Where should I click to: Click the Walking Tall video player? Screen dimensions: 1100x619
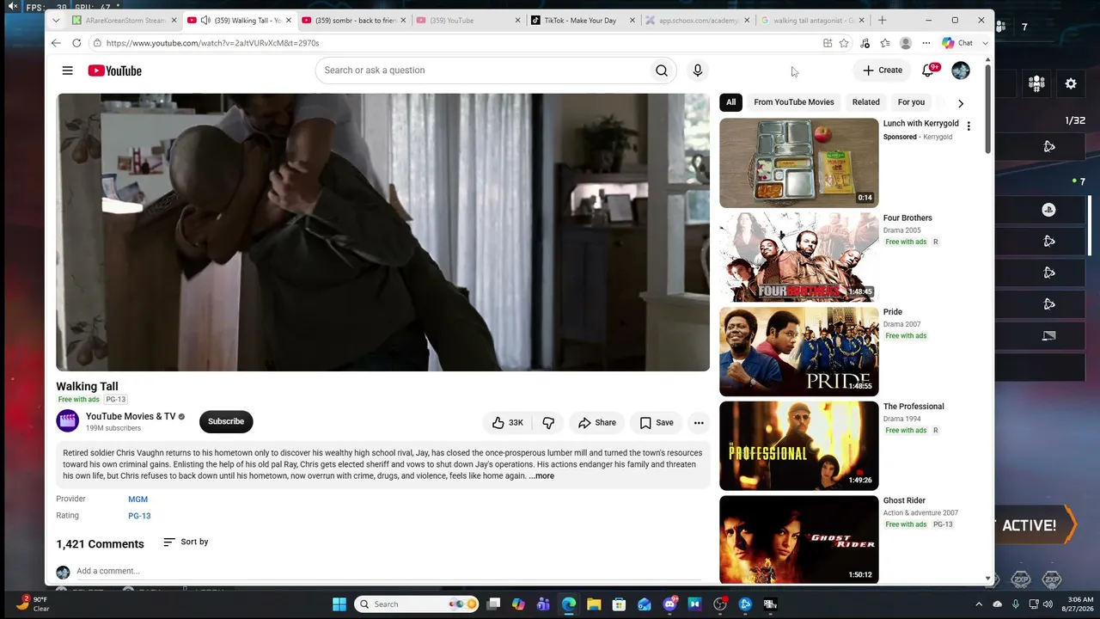pos(383,232)
